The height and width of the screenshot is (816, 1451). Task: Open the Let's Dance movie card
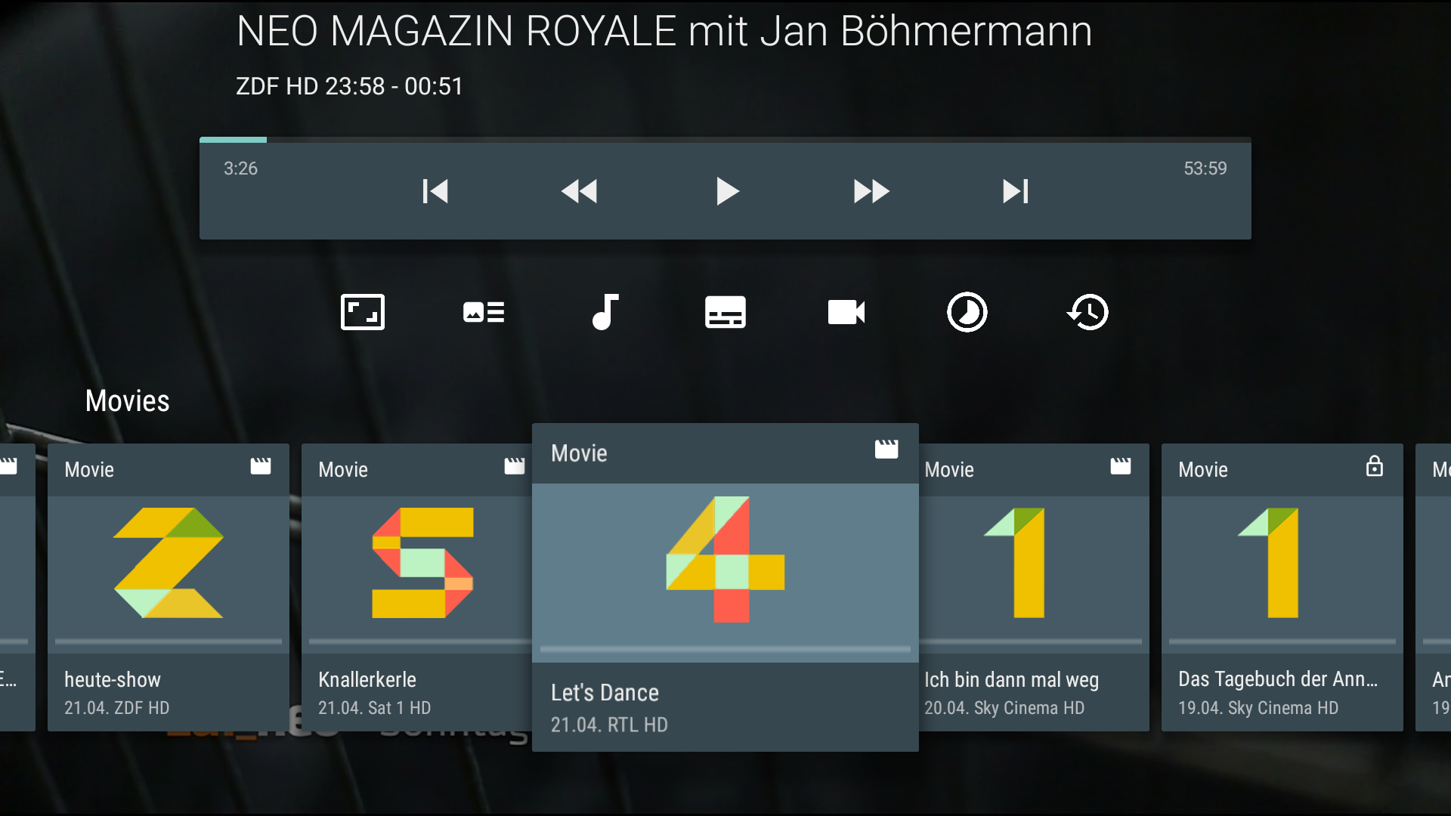725,574
